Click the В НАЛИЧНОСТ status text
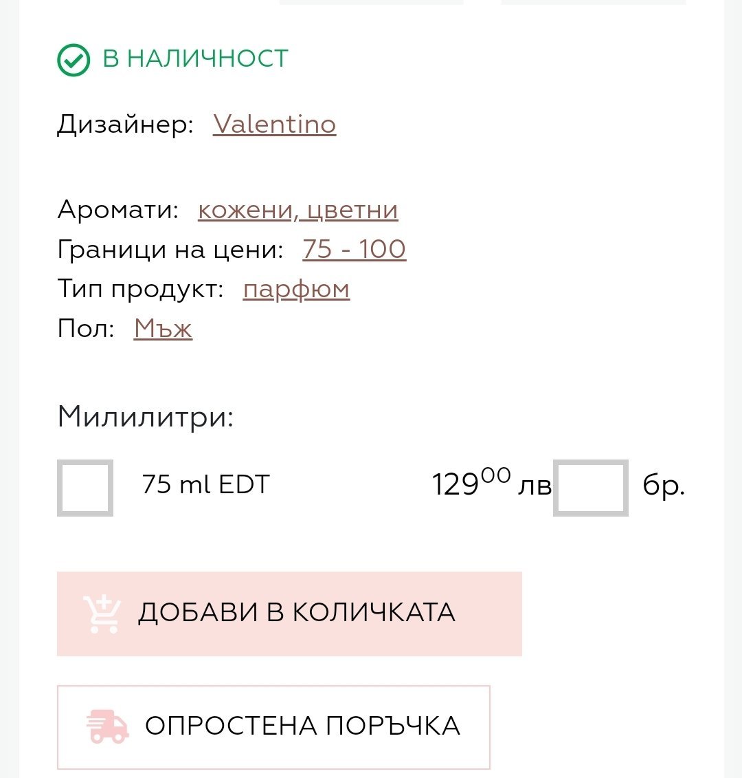 coord(195,59)
